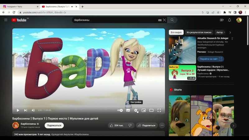Open the hamburger guide menu
This screenshot has height=140, width=249.
click(x=6, y=20)
